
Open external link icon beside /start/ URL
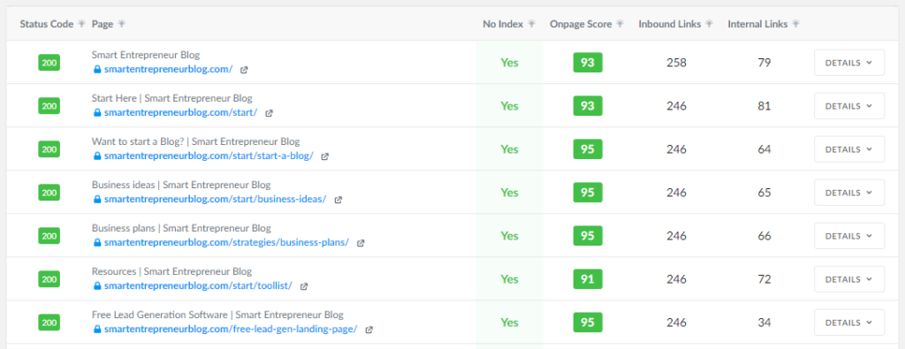(269, 113)
